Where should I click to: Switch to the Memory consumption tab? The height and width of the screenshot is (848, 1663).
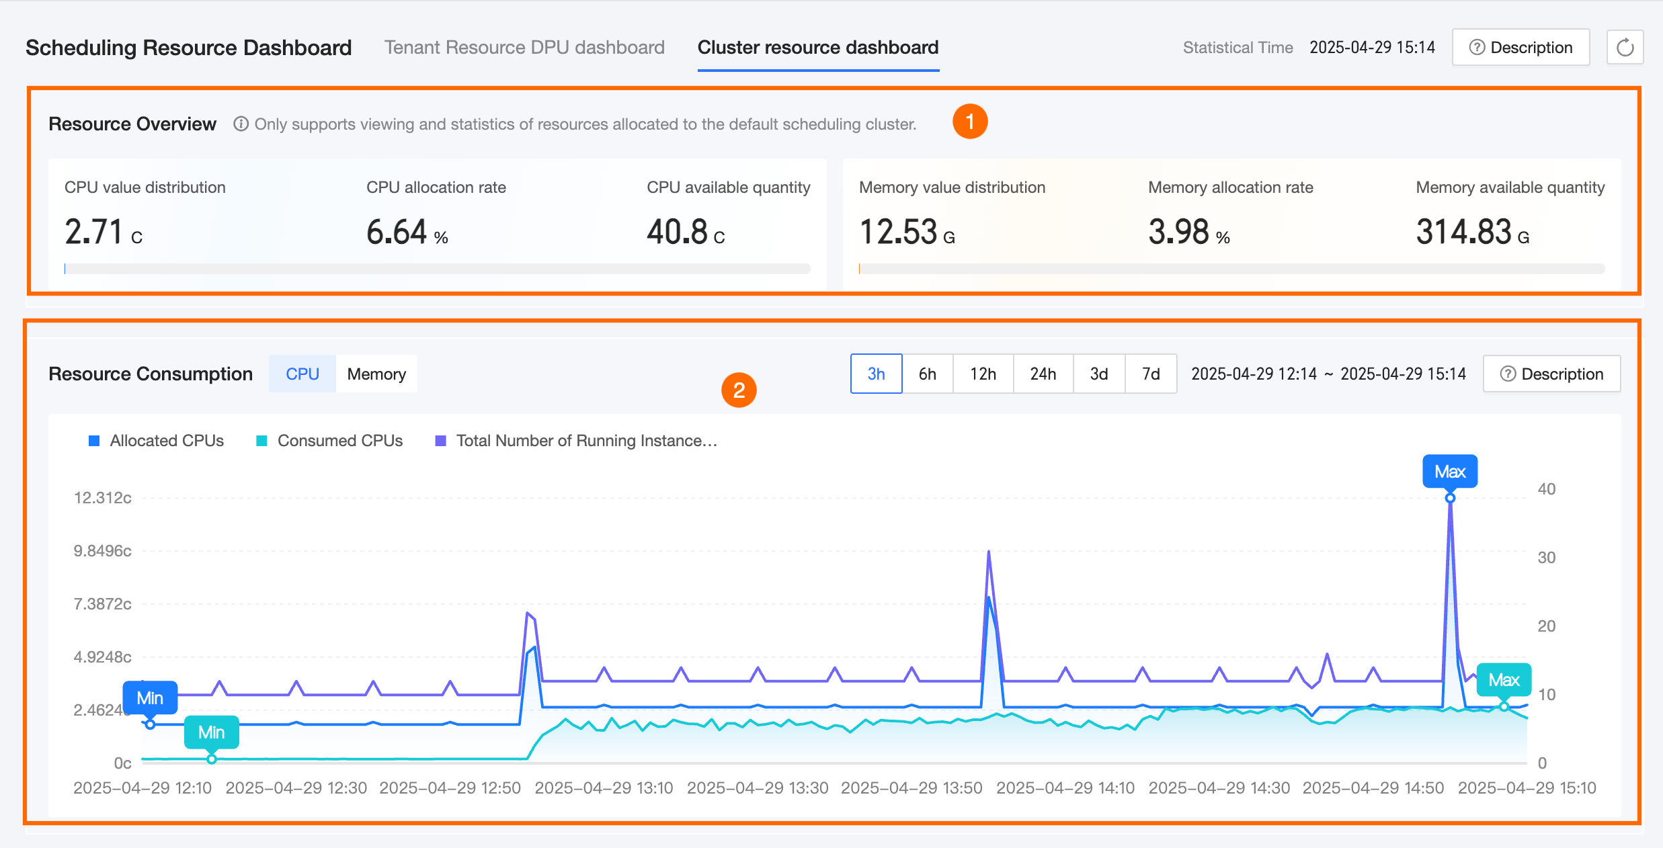(x=376, y=374)
